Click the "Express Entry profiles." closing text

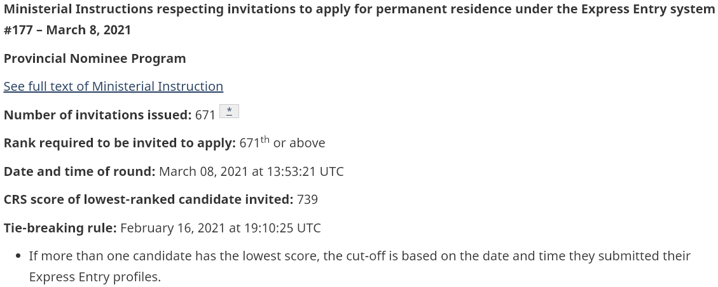tap(95, 277)
